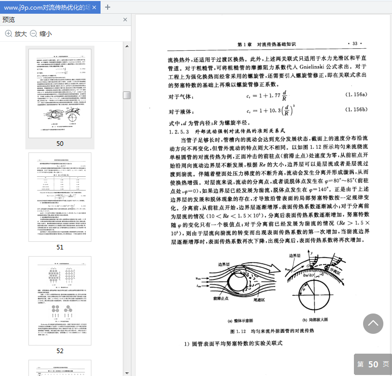Click caption (a) 整体示意图
Screen dimensions: 392x376
click(x=240, y=321)
